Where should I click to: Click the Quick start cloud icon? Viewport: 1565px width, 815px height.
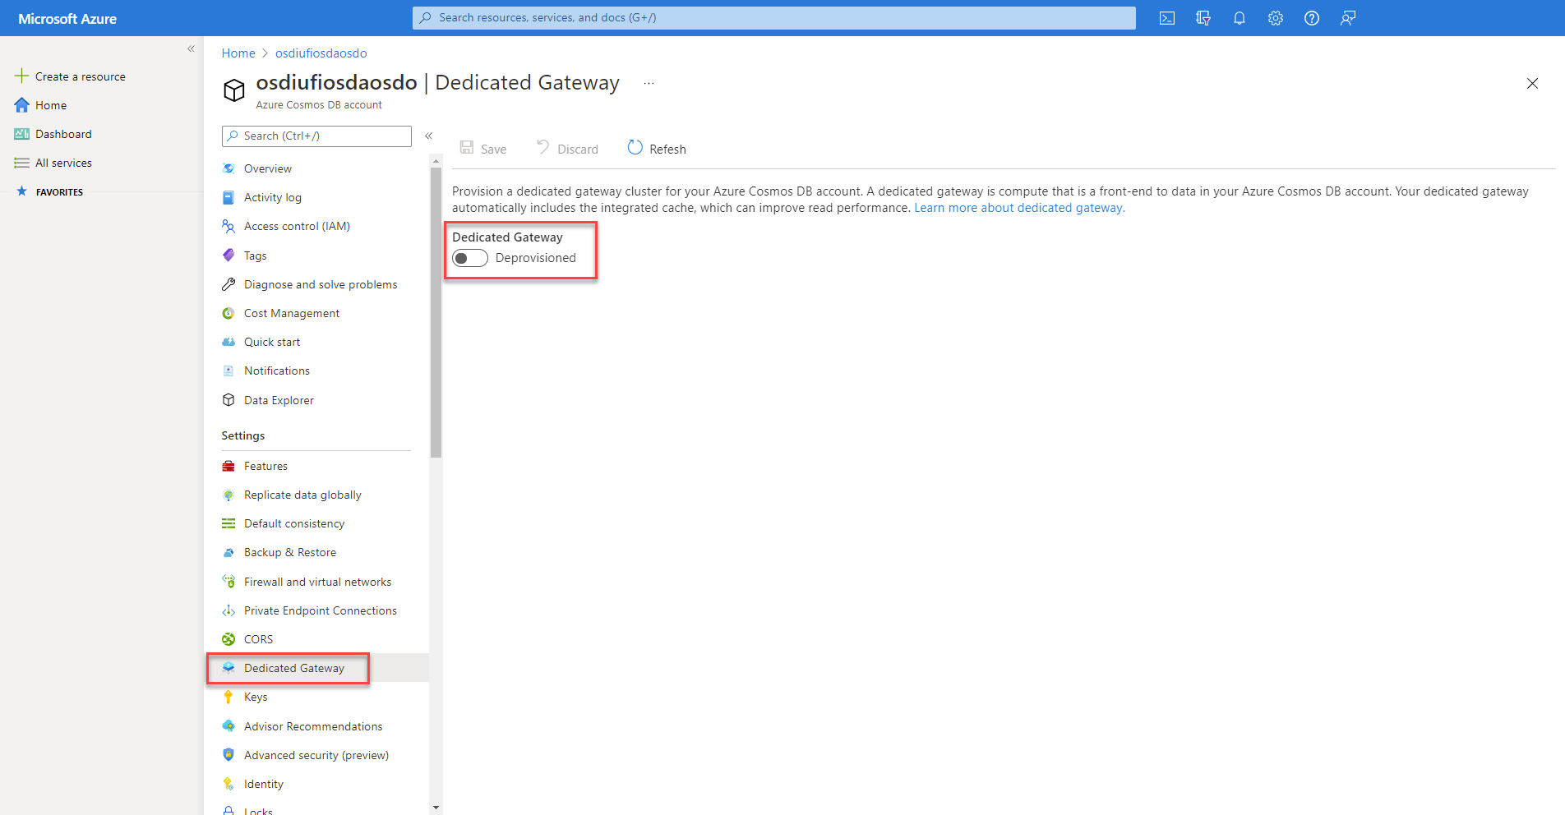229,342
